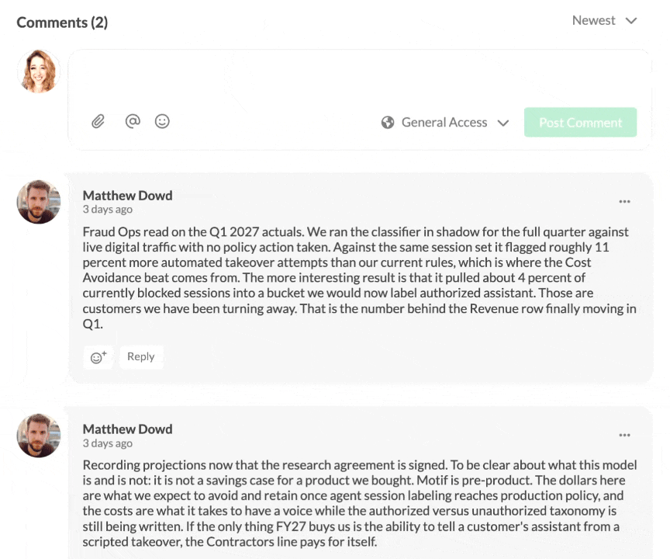
Task: Click the globe icon beside General Access
Action: (x=388, y=123)
